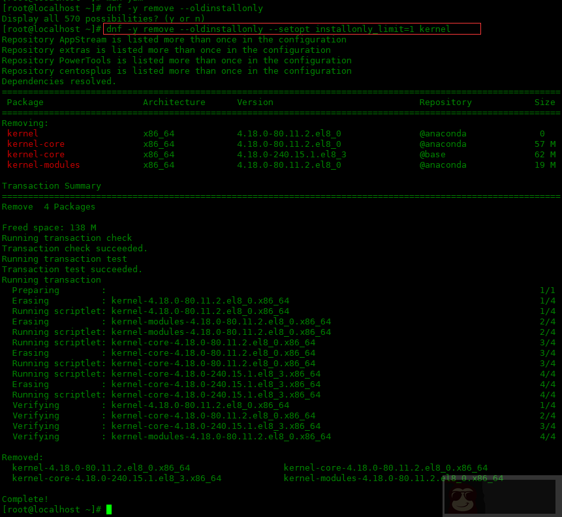This screenshot has height=517, width=562.
Task: Click the green terminal cursor block
Action: pos(109,509)
